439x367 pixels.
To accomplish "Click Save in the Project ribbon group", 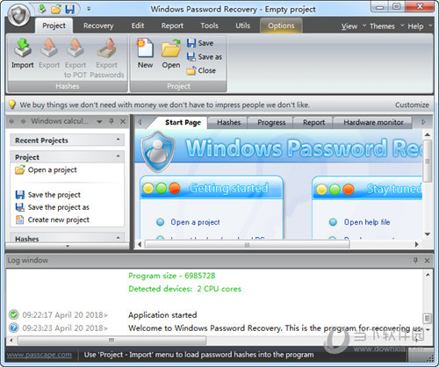I will (x=200, y=43).
